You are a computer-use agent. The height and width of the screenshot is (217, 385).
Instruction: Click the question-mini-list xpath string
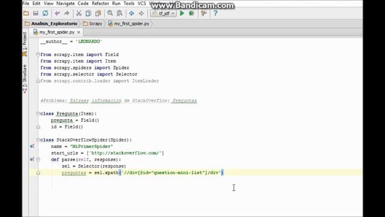click(171, 173)
